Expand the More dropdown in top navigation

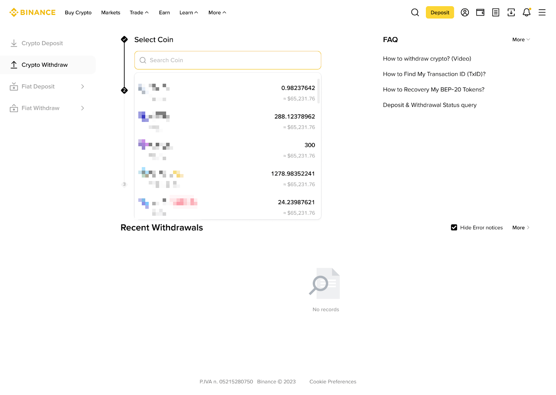point(217,13)
